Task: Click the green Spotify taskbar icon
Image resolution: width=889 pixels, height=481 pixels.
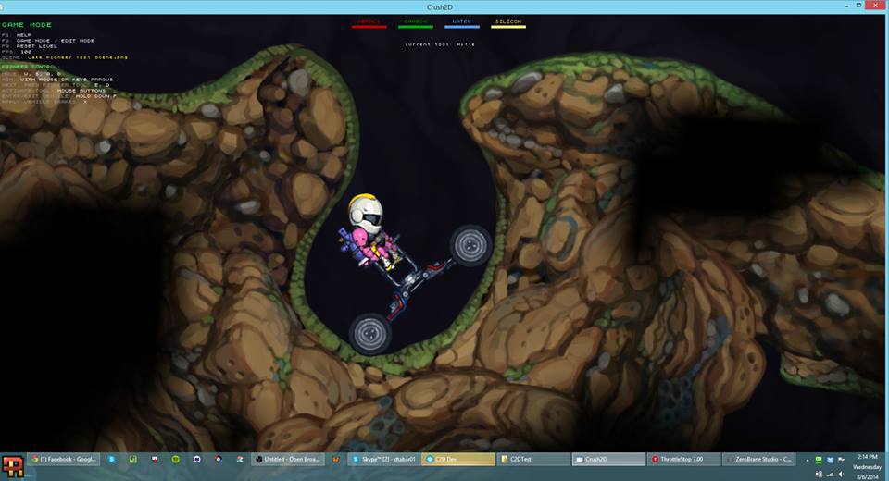Action: pos(176,459)
